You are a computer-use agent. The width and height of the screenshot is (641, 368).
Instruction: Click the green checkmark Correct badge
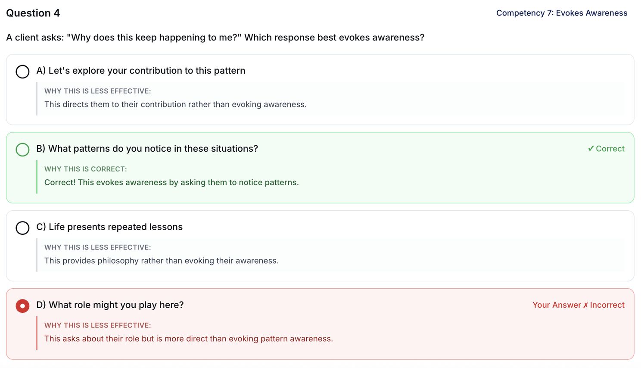[606, 149]
